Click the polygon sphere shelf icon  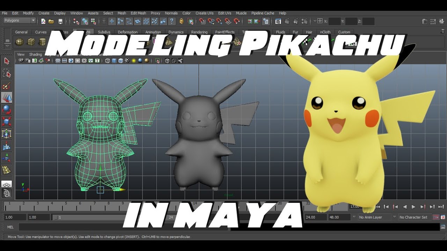[x=20, y=42]
